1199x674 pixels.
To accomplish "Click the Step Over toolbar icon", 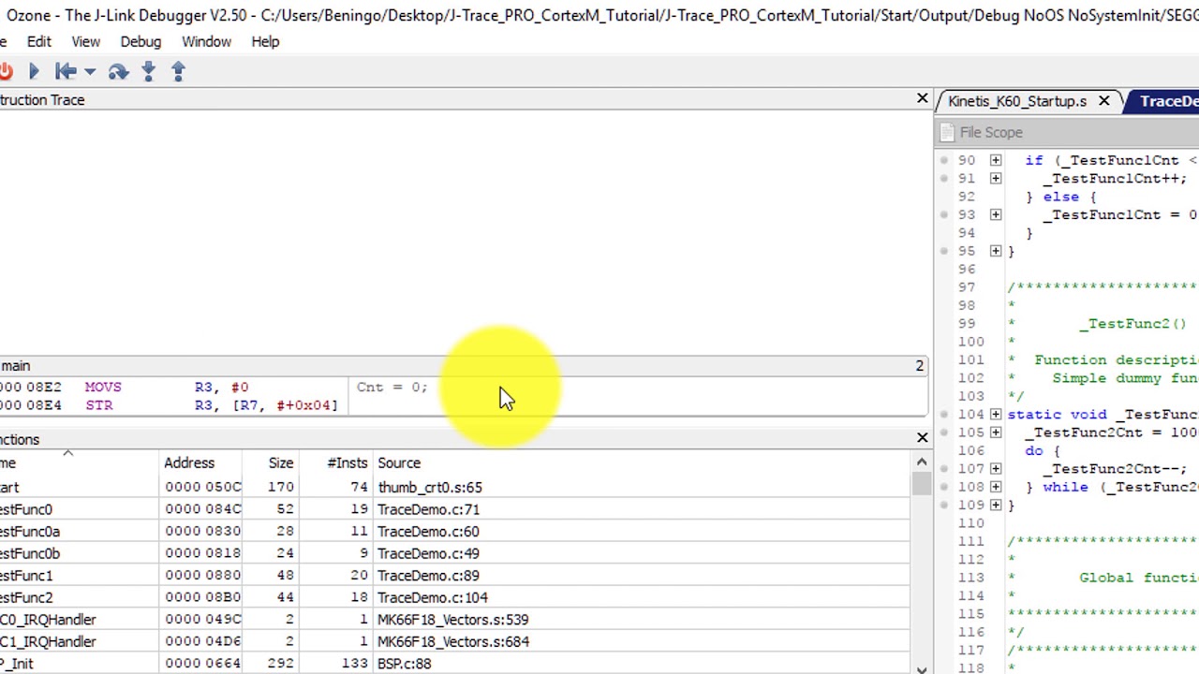I will (118, 71).
